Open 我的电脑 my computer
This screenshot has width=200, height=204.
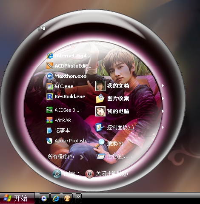point(112,111)
